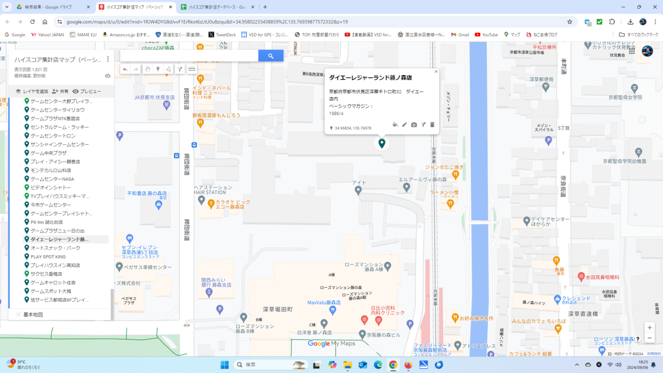Select the draw line tool
The width and height of the screenshot is (663, 373).
(x=169, y=70)
